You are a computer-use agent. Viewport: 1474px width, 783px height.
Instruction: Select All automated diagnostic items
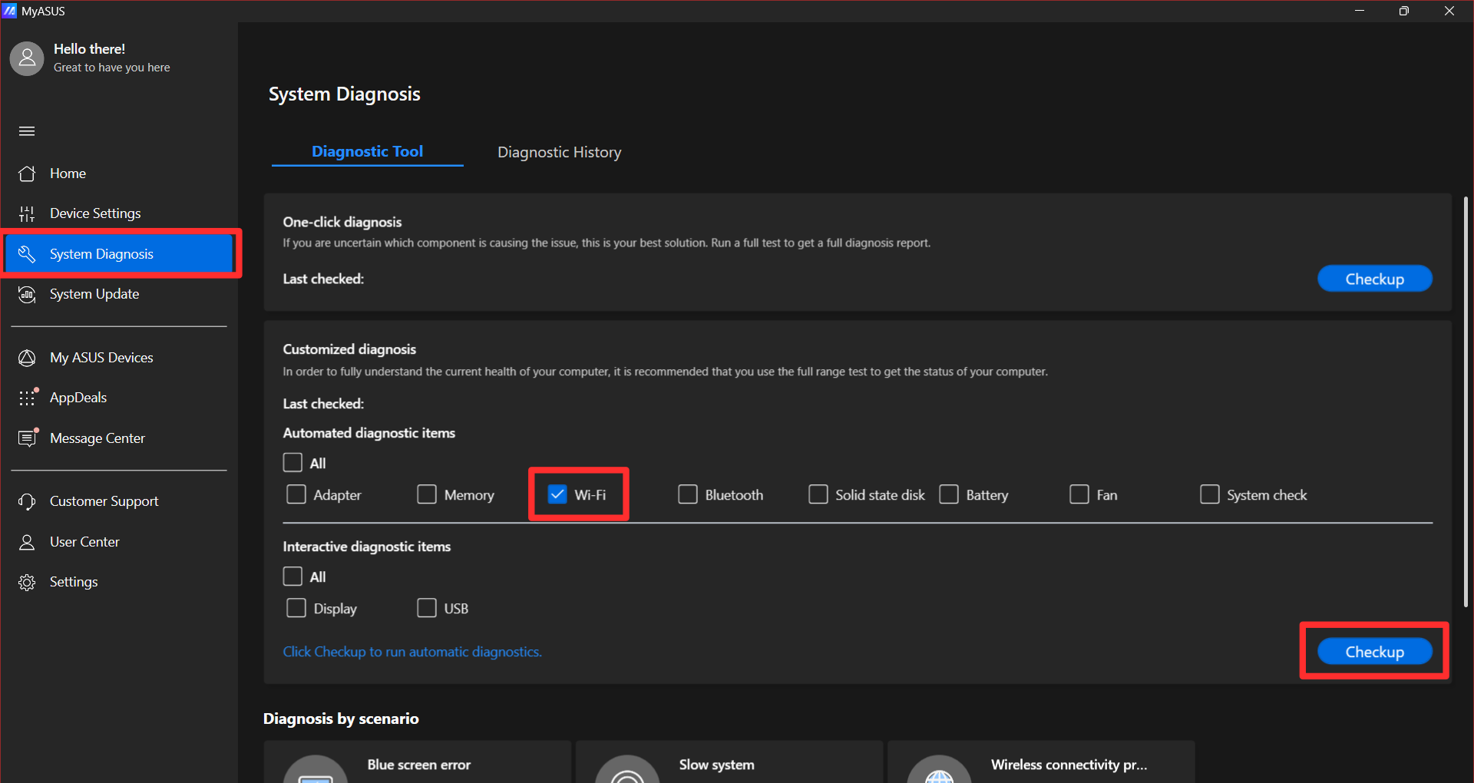[292, 462]
